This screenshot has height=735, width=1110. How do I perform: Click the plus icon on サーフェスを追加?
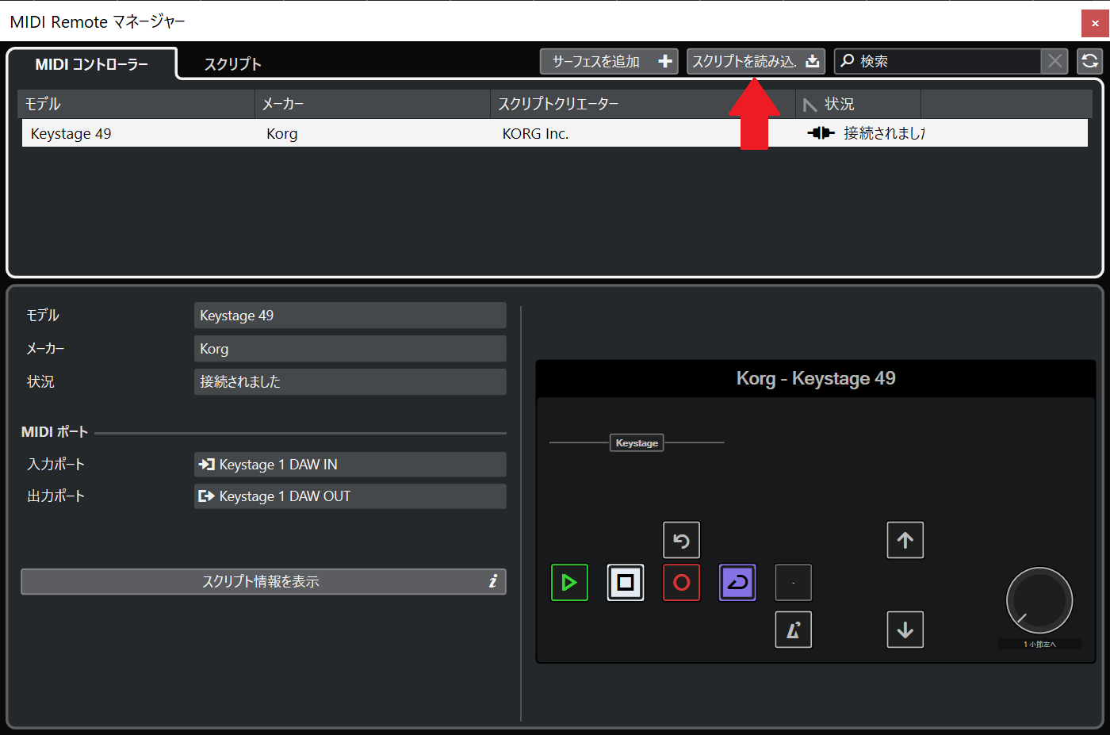pyautogui.click(x=665, y=61)
